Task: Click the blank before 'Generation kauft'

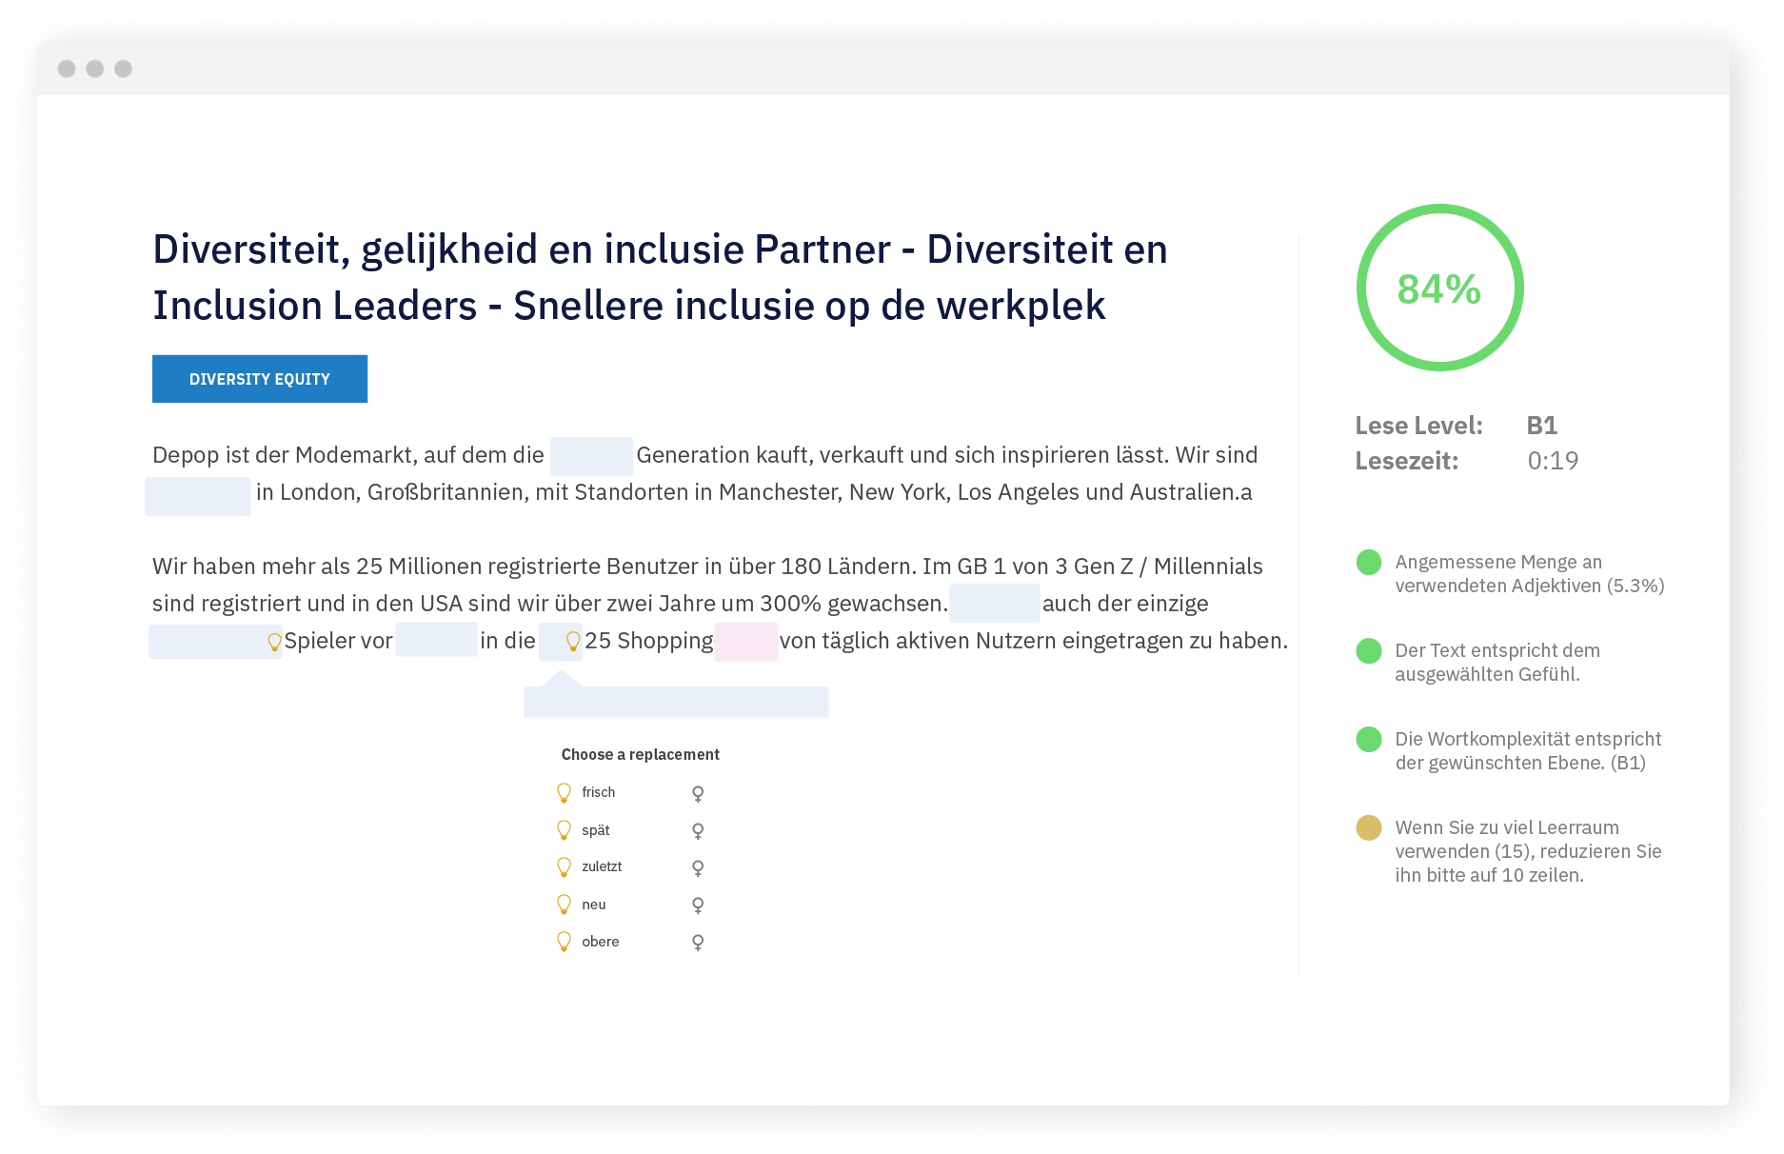Action: 591,456
